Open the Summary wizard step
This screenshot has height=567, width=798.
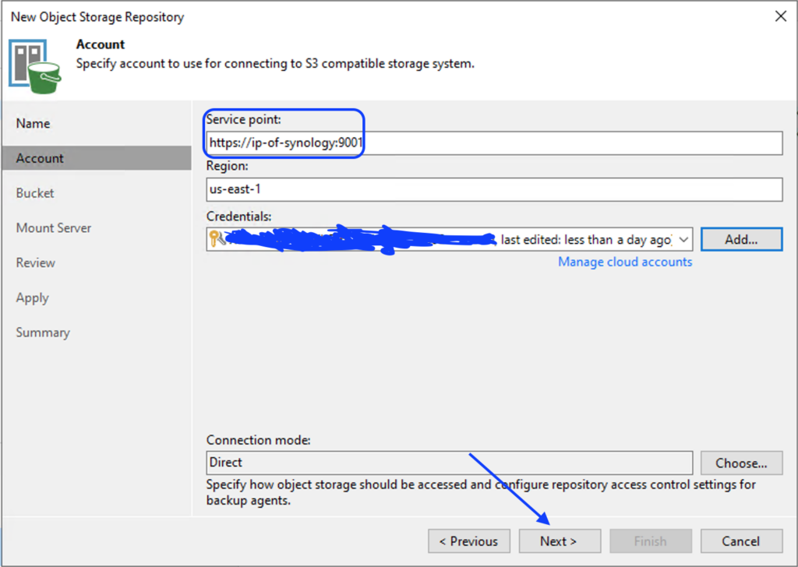pos(43,333)
